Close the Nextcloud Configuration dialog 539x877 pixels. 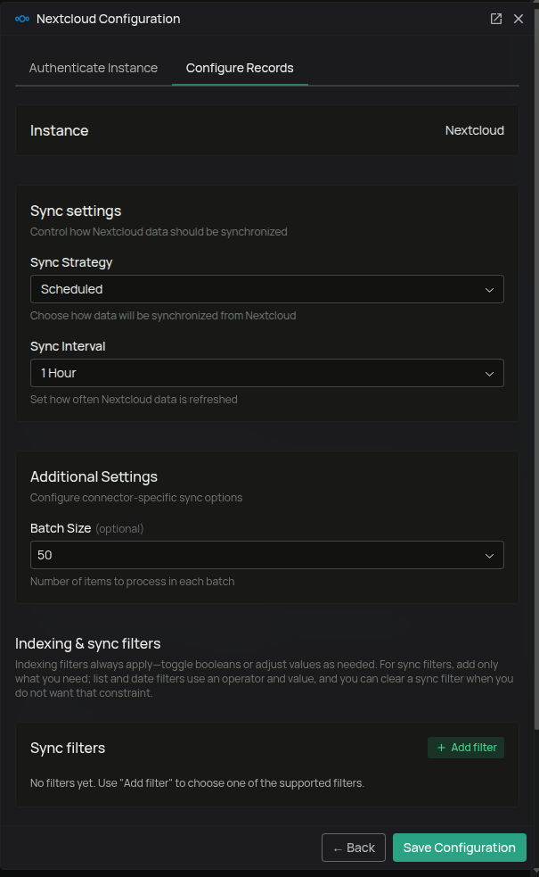coord(519,19)
